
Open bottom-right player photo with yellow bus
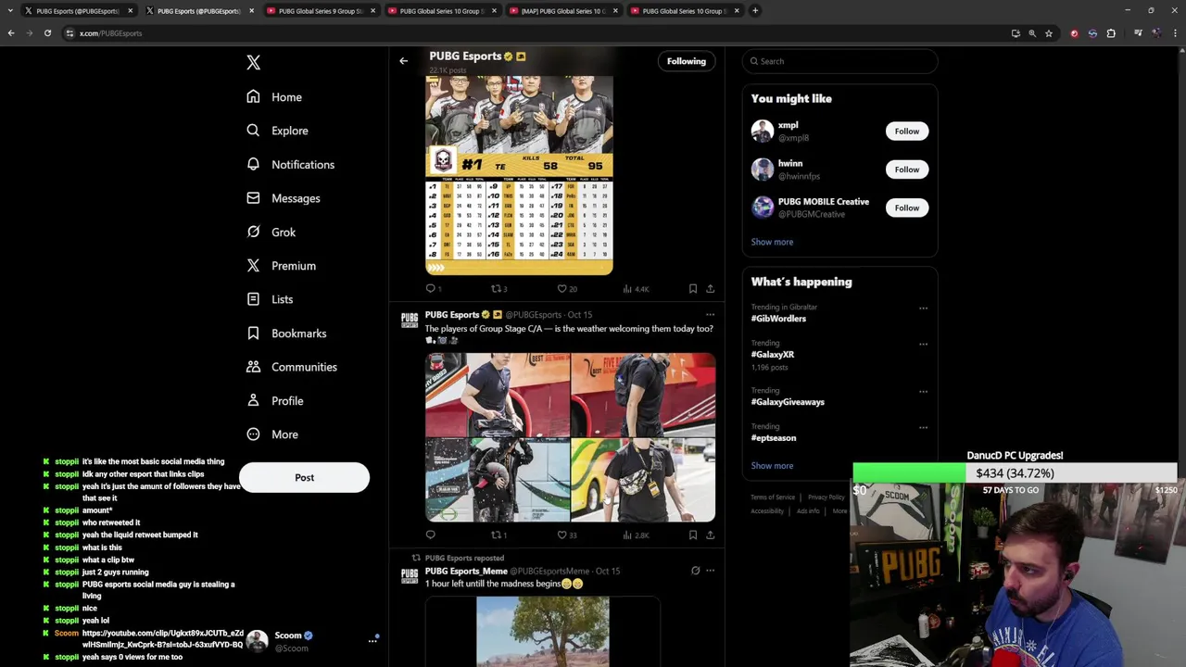click(x=643, y=481)
